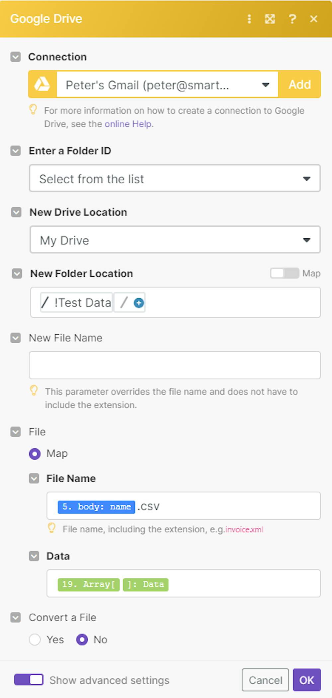Open the question mark help icon

292,19
